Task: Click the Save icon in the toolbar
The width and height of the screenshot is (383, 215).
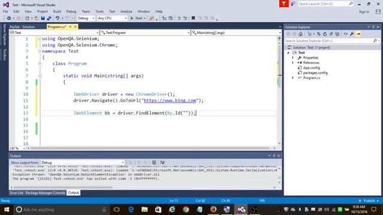Action: (42, 19)
